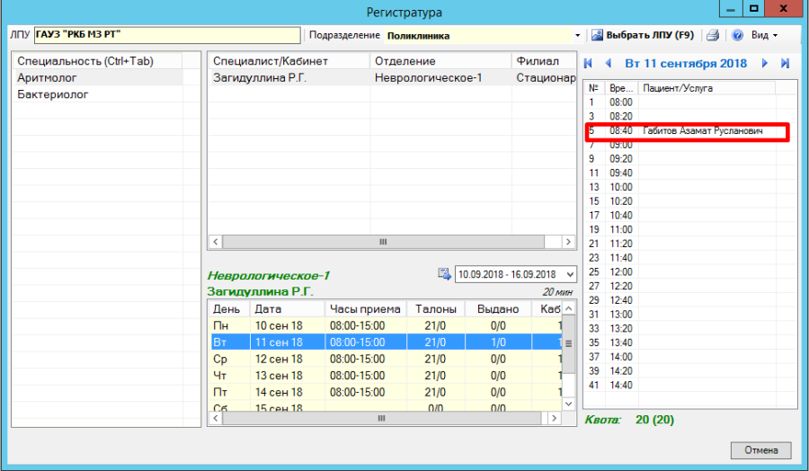The height and width of the screenshot is (471, 809).
Task: Click the Отделение column header
Action: coord(440,61)
